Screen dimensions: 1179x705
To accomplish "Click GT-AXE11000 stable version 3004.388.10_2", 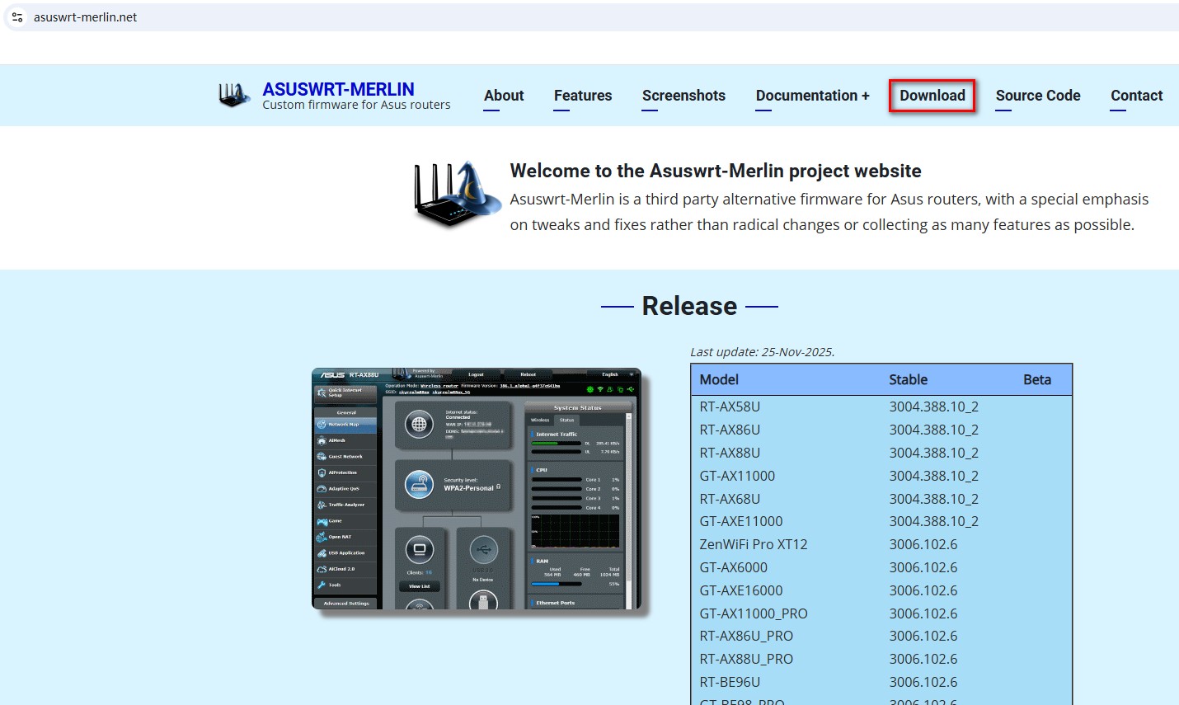I will [933, 521].
